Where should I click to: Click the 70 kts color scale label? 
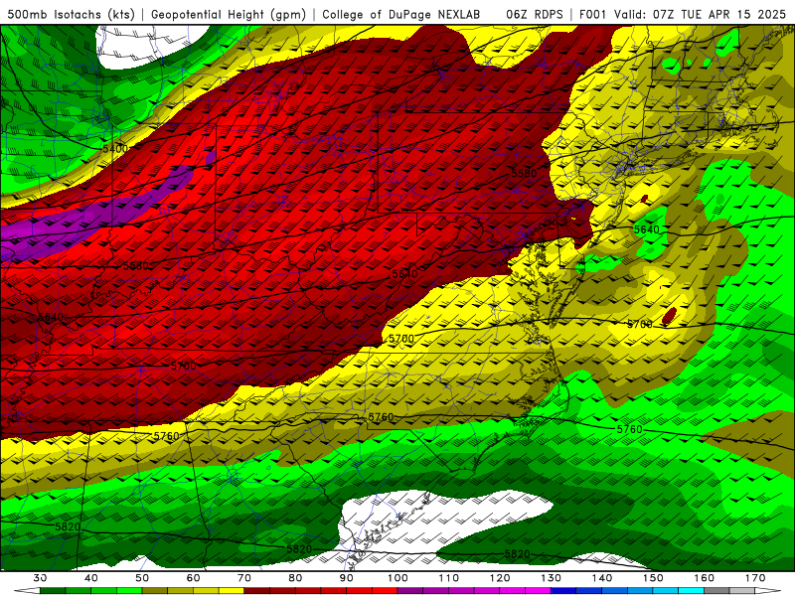point(244,578)
